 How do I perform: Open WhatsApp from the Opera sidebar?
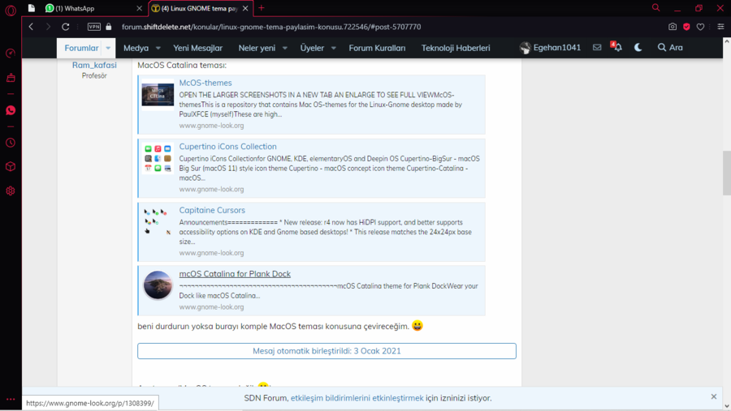[11, 110]
